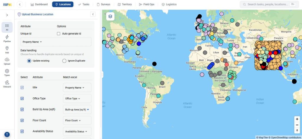Open the Availability Status match dropdown
Viewport: 302px width, 139px height.
77,132
